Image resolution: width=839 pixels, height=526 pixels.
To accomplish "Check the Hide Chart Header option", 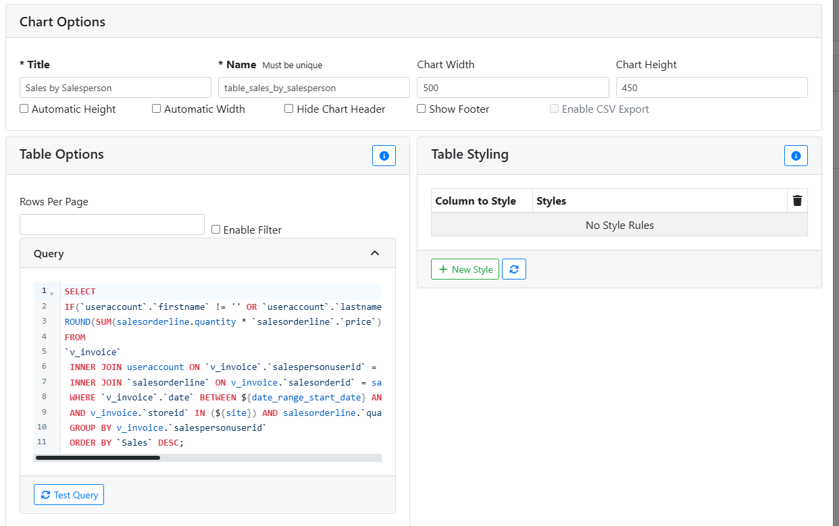I will [289, 109].
